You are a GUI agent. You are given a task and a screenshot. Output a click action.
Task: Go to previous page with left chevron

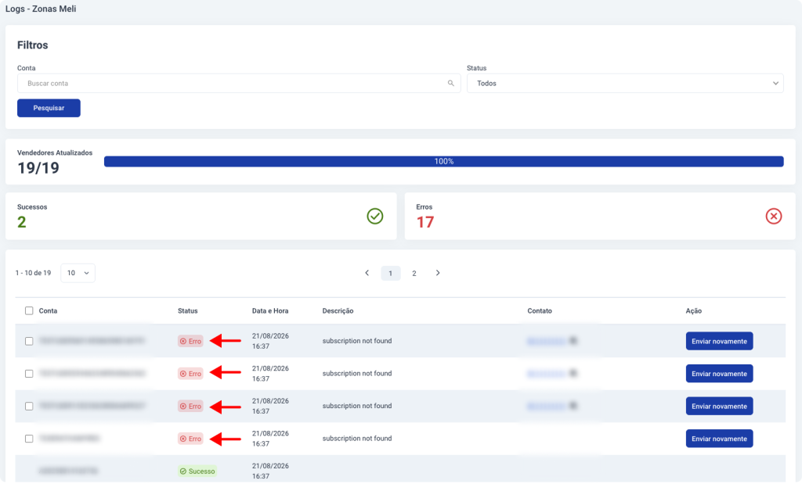367,273
